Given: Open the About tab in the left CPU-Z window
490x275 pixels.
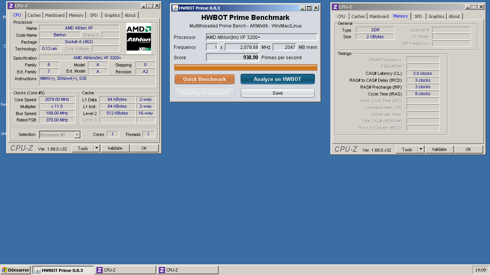Looking at the screenshot, I should coord(130,15).
